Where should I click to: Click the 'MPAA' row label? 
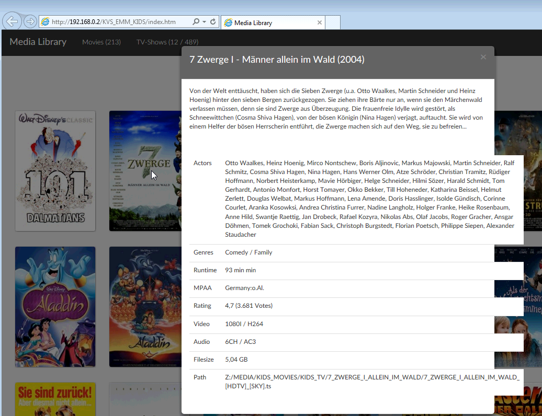tap(202, 288)
